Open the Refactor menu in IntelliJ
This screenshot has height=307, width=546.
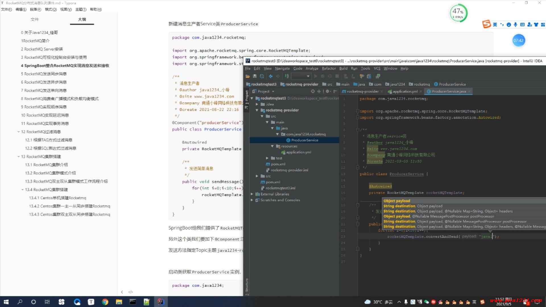329,68
